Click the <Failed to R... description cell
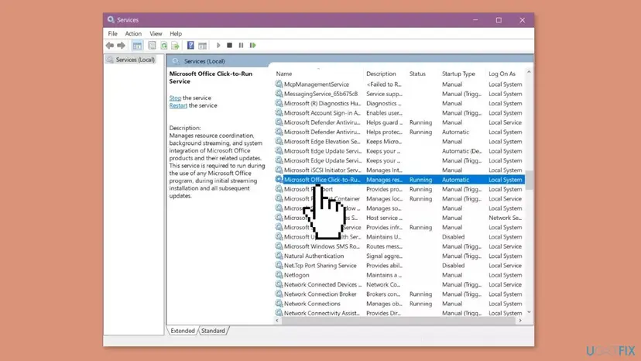This screenshot has height=361, width=641. [x=384, y=84]
